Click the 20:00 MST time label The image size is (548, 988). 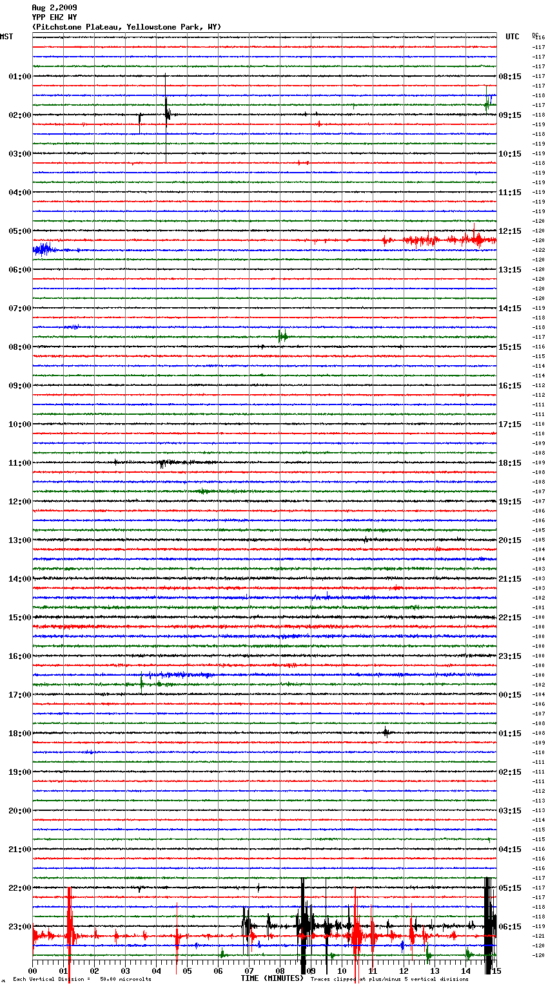tap(20, 811)
